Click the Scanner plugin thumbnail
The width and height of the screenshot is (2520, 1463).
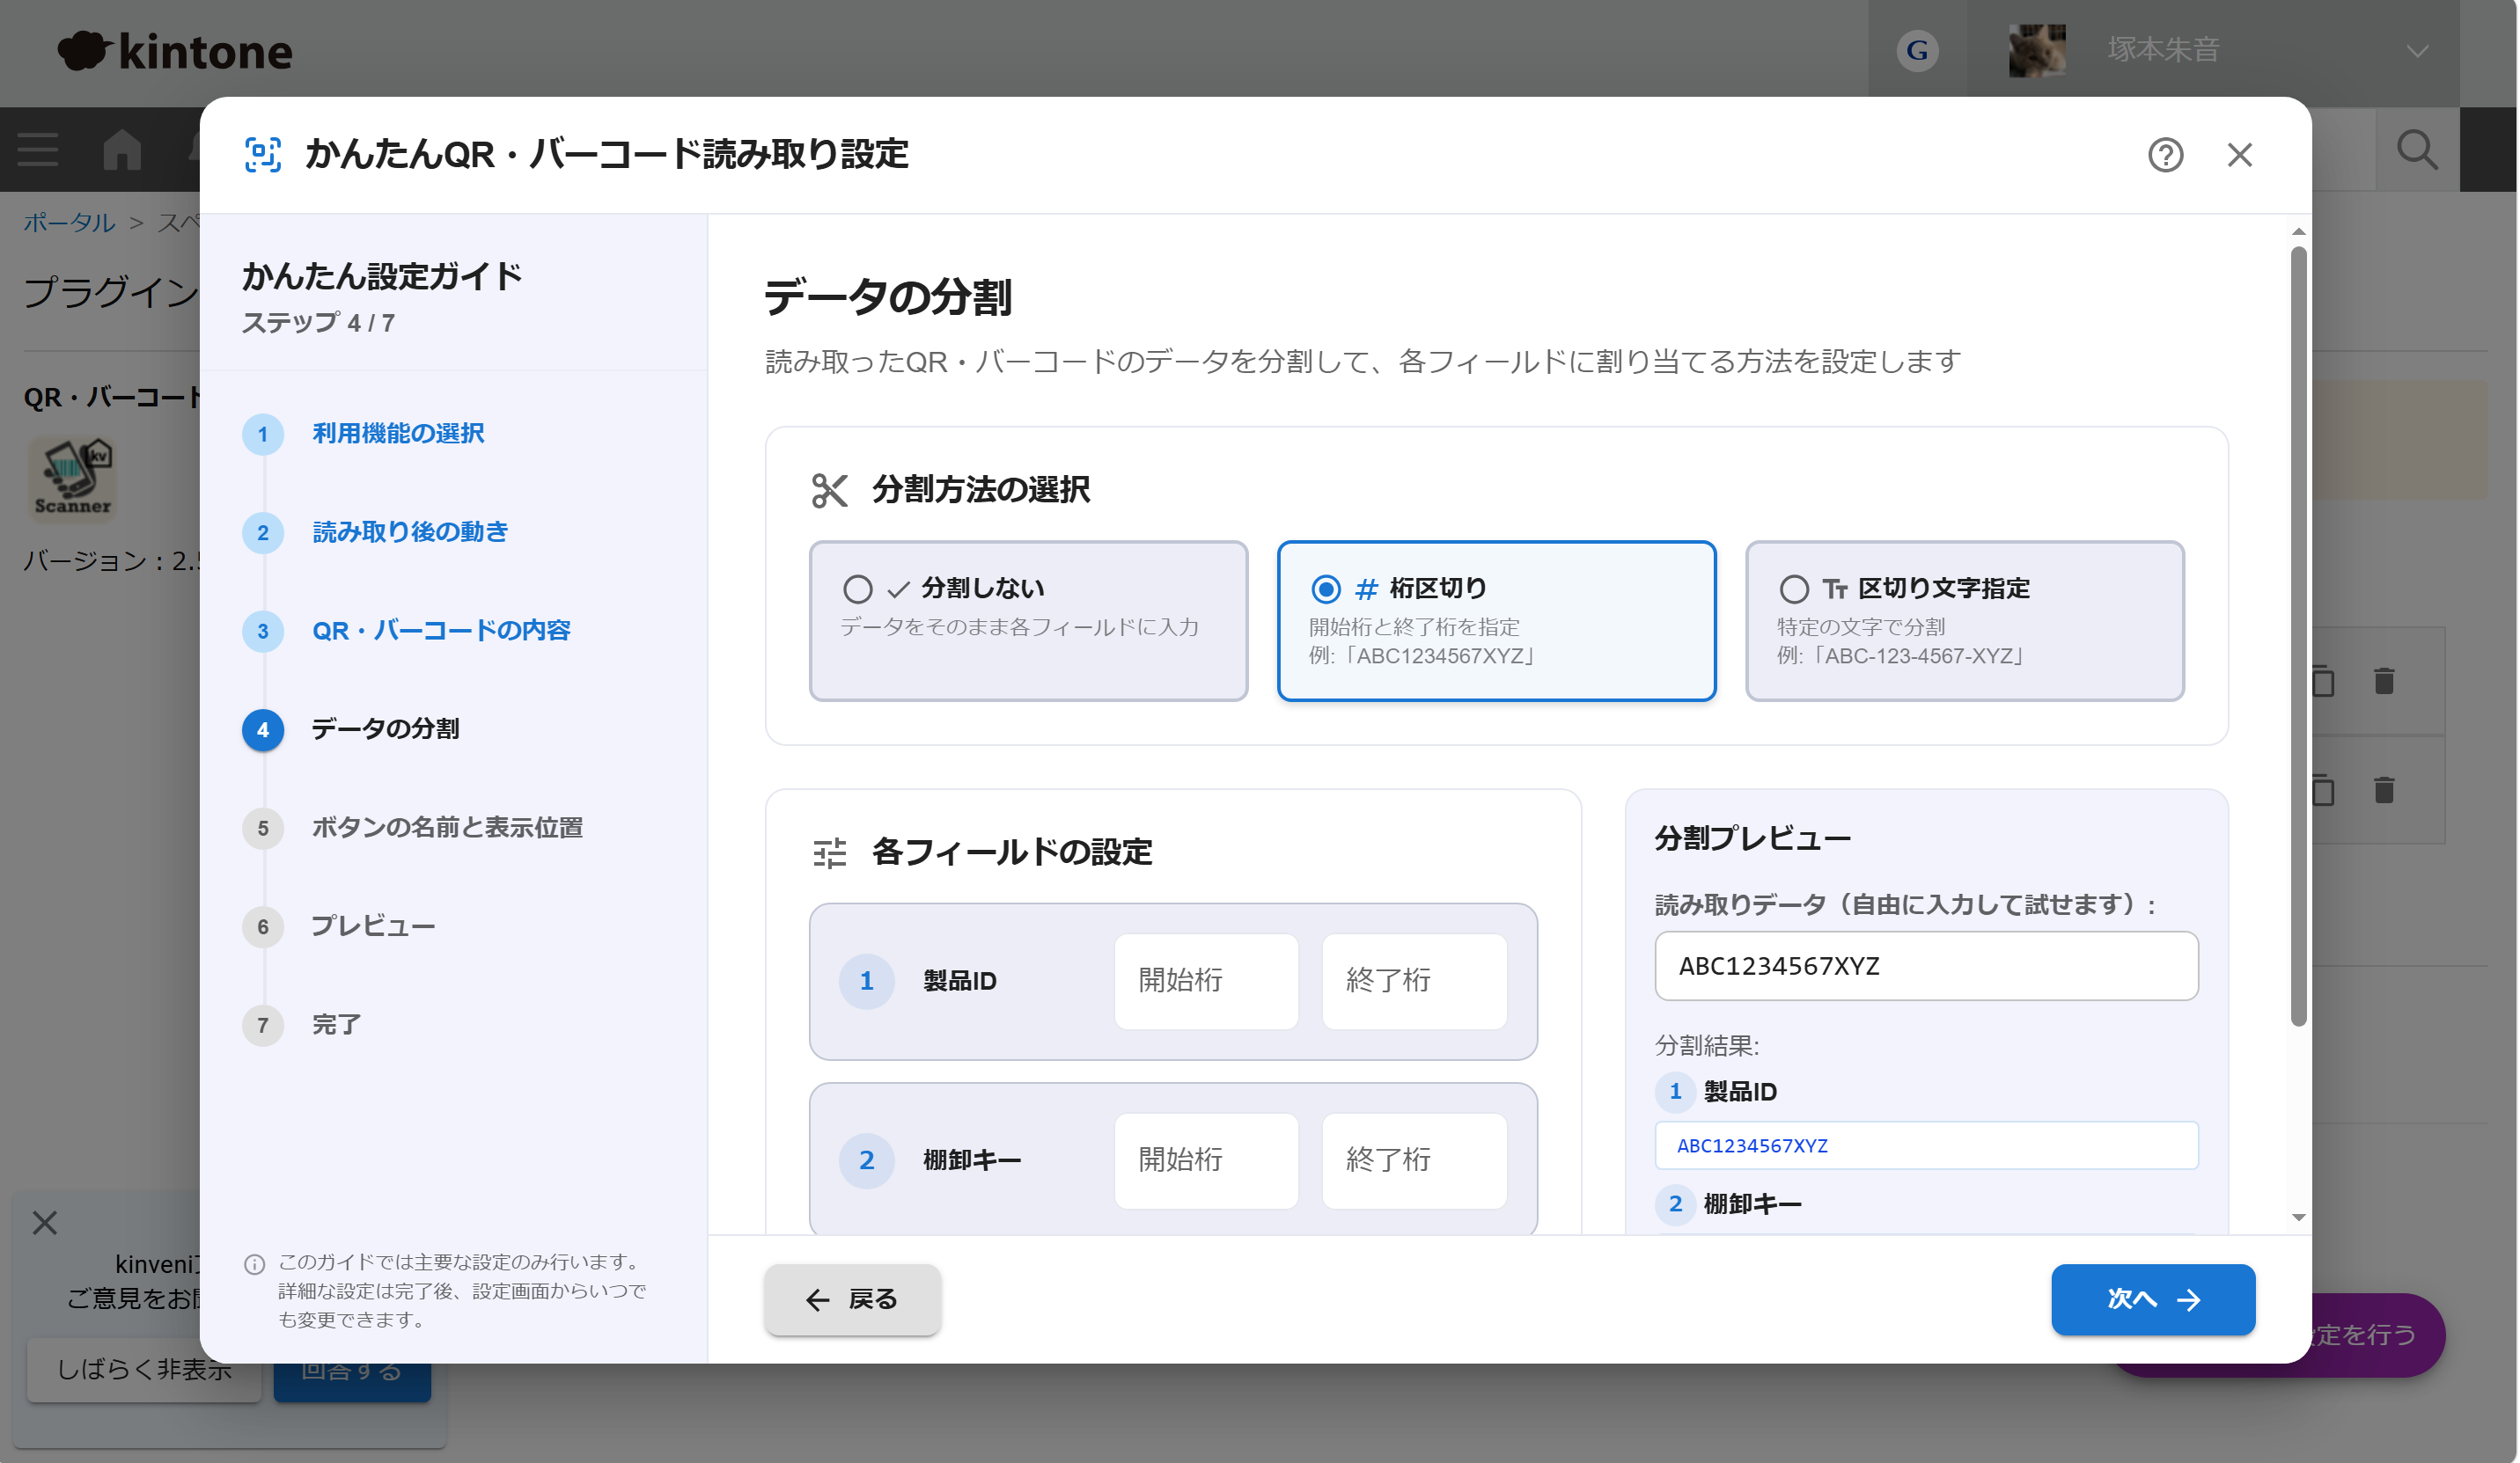click(72, 478)
